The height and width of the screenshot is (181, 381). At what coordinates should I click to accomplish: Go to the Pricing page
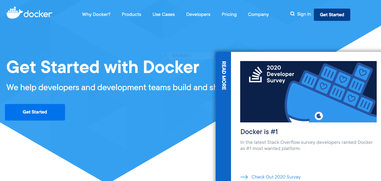tap(229, 14)
